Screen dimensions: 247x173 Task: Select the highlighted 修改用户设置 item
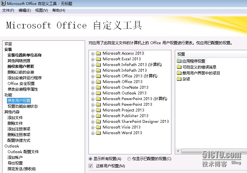[x=19, y=100]
